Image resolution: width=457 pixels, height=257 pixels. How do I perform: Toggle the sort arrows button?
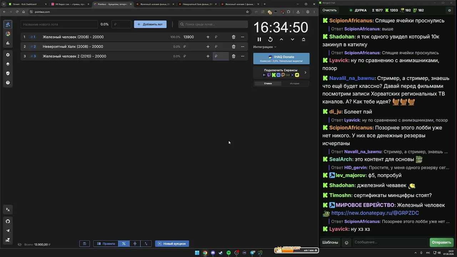pos(146,243)
